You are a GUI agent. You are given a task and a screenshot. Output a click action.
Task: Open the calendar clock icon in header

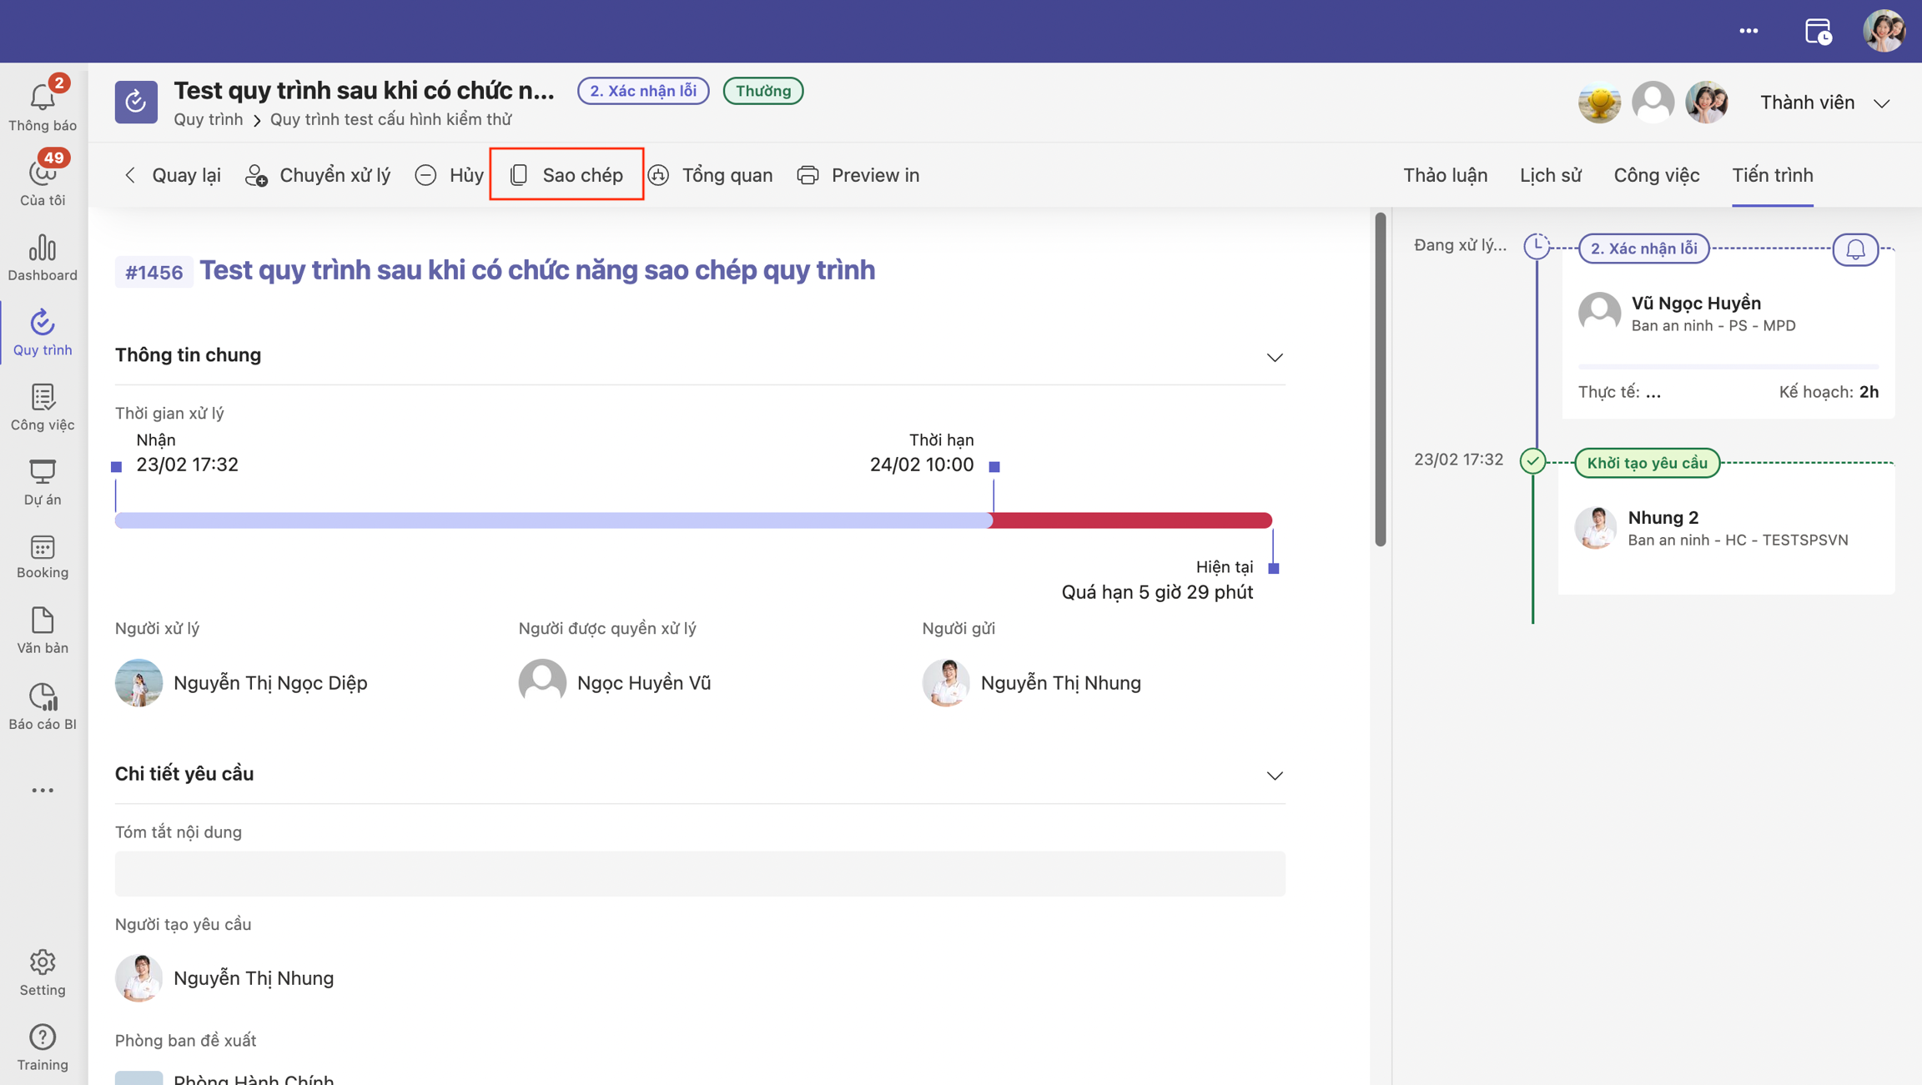[1817, 32]
